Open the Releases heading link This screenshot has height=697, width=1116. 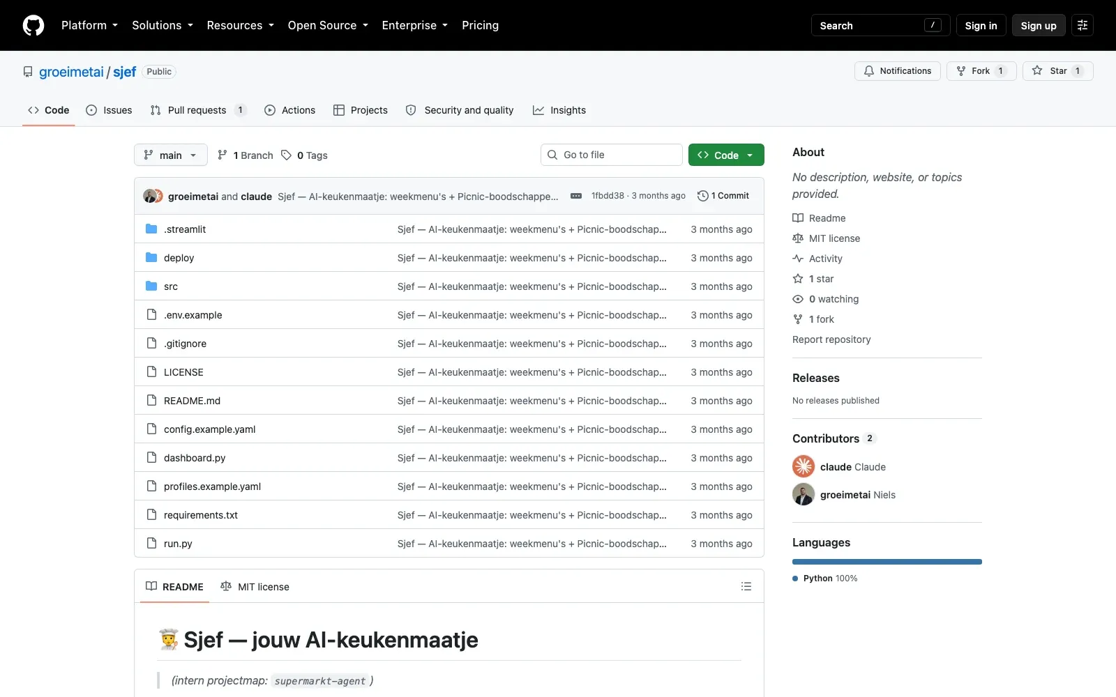point(816,378)
